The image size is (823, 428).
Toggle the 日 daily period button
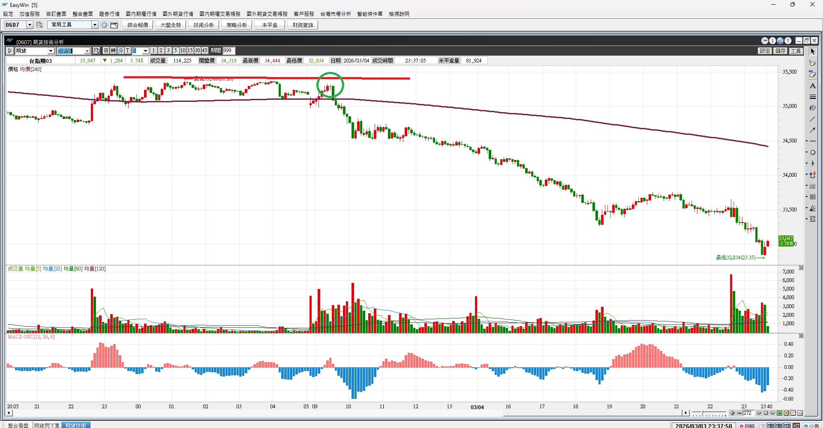click(x=106, y=51)
